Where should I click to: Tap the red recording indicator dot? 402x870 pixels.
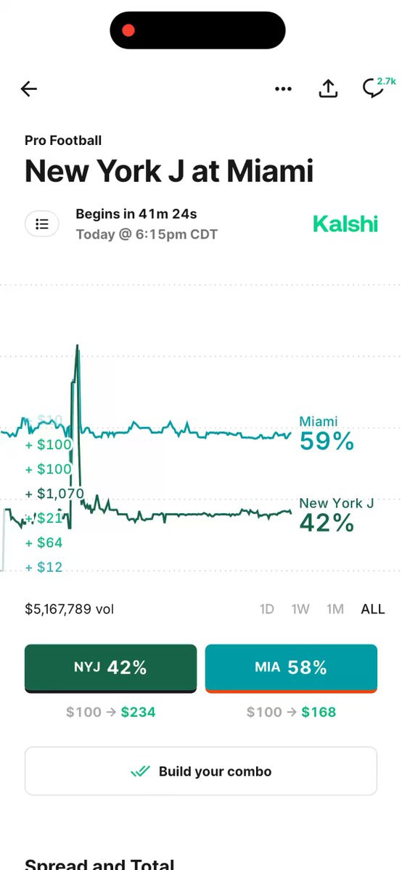point(128,30)
